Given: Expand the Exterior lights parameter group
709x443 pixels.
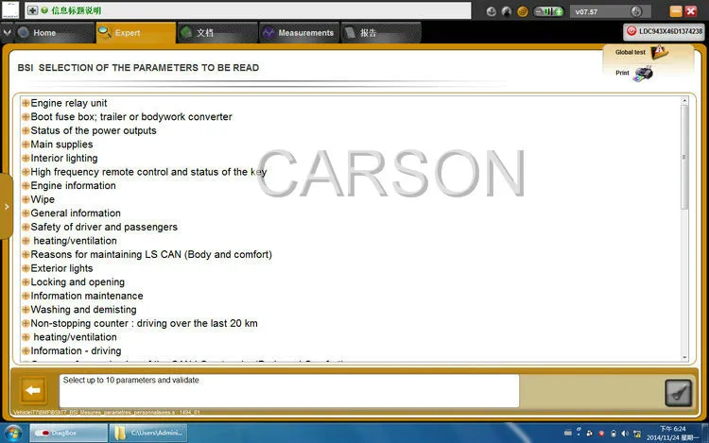Looking at the screenshot, I should click(x=26, y=268).
